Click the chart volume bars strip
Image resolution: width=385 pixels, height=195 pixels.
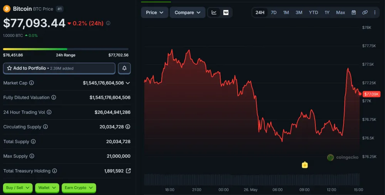[252, 179]
